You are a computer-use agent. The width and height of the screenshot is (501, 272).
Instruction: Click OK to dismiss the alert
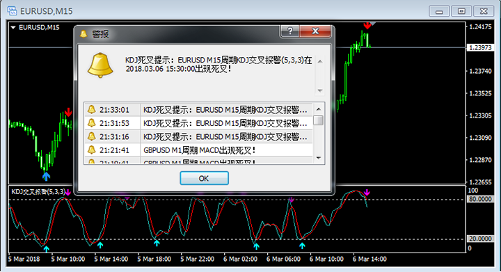[x=204, y=178]
